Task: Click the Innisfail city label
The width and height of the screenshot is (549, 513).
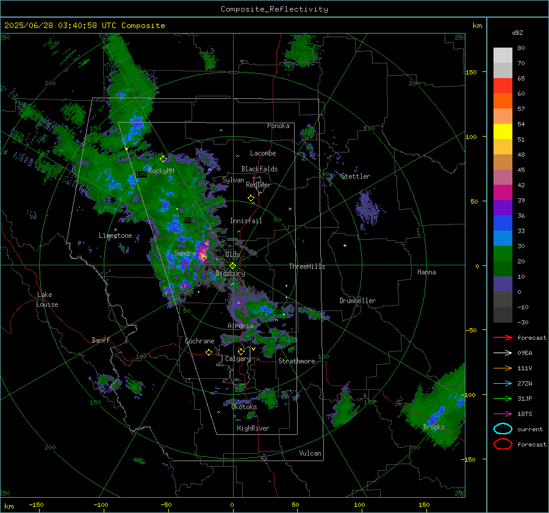Action: coord(246,221)
